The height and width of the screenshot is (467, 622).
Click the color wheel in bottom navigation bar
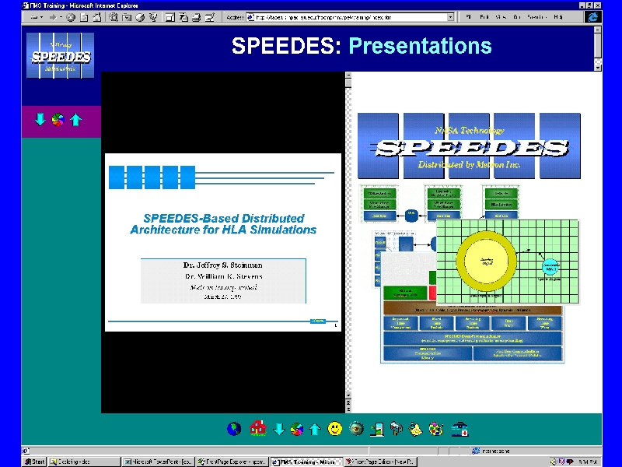[297, 429]
